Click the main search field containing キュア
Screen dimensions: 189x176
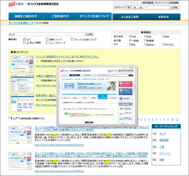click(47, 34)
